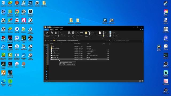The width and height of the screenshot is (171, 96).
Task: Open Recycle Bin desktop icon
Action: [3, 3]
